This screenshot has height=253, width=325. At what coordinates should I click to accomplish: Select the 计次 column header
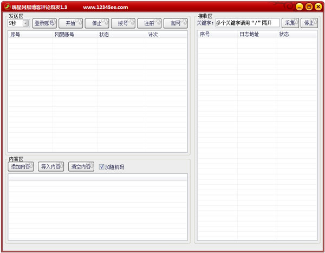click(167, 35)
